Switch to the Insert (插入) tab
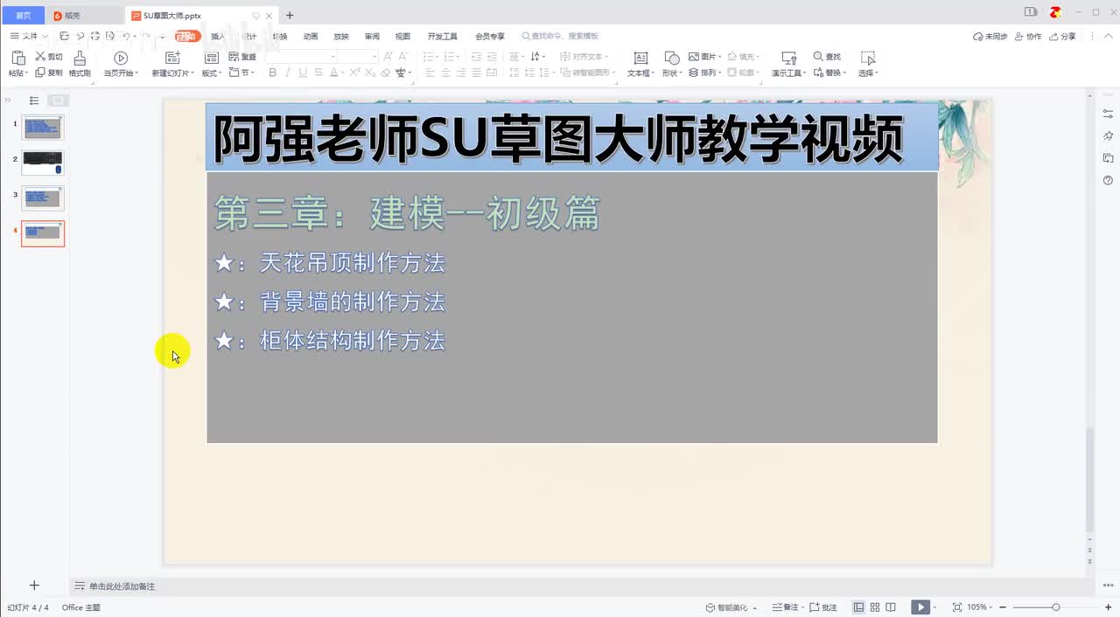 tap(218, 36)
